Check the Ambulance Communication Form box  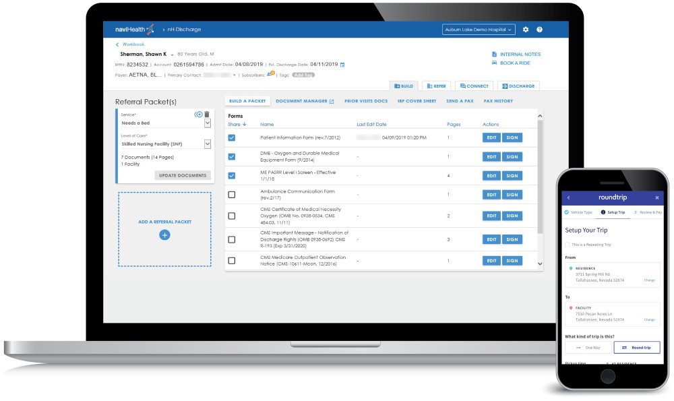coord(232,195)
